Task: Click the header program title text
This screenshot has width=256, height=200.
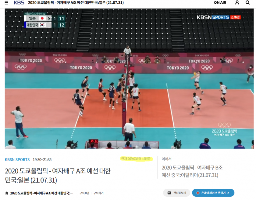Action: [76, 3]
